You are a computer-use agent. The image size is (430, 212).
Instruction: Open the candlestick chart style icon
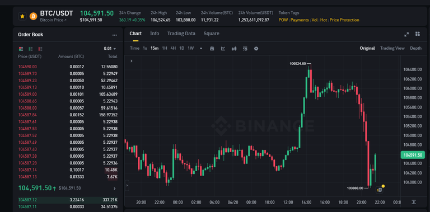234,49
